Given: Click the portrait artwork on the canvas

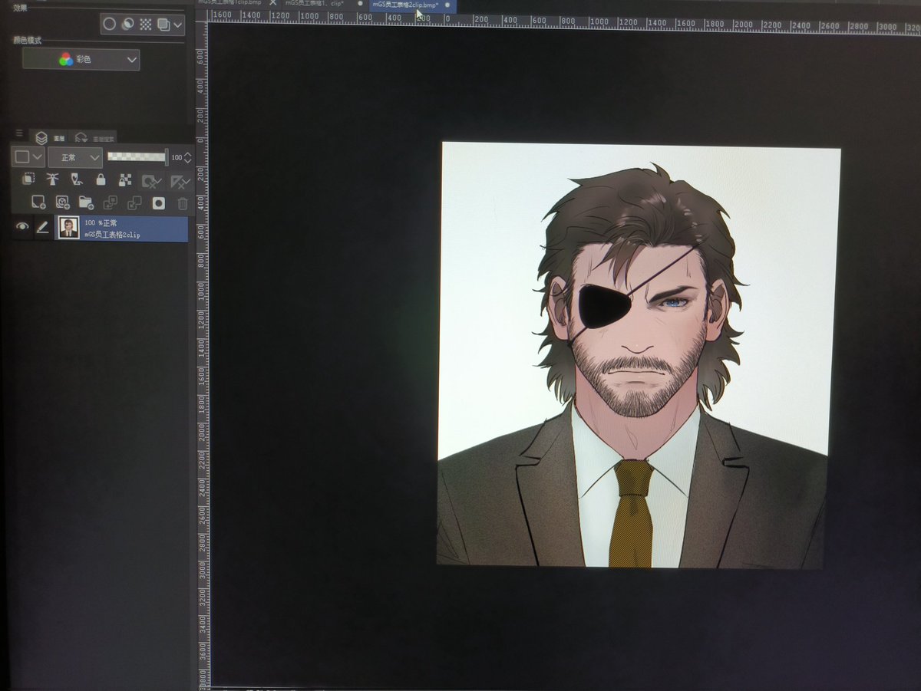Looking at the screenshot, I should (x=637, y=355).
